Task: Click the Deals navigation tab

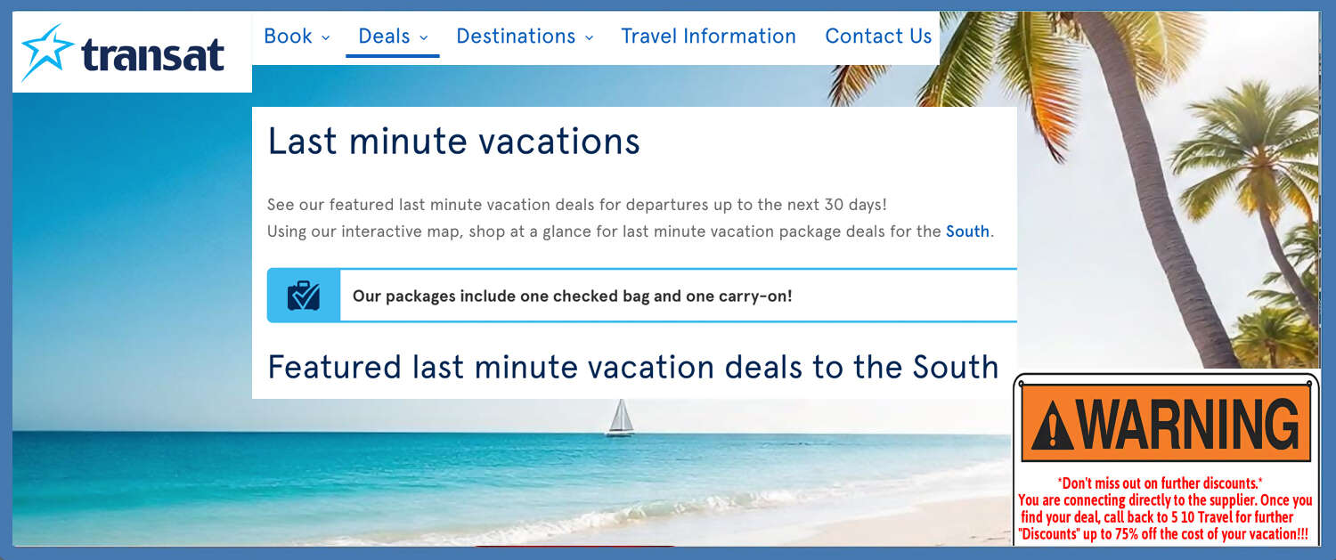Action: click(384, 36)
